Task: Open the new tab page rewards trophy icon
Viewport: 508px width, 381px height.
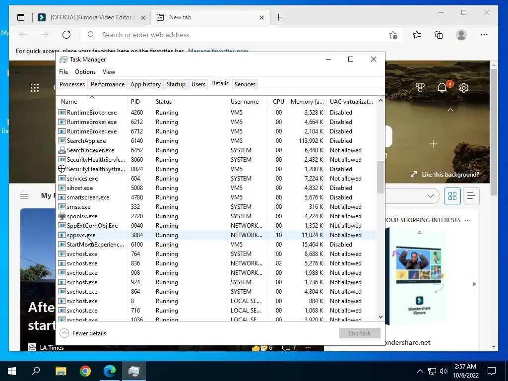Action: pos(420,88)
